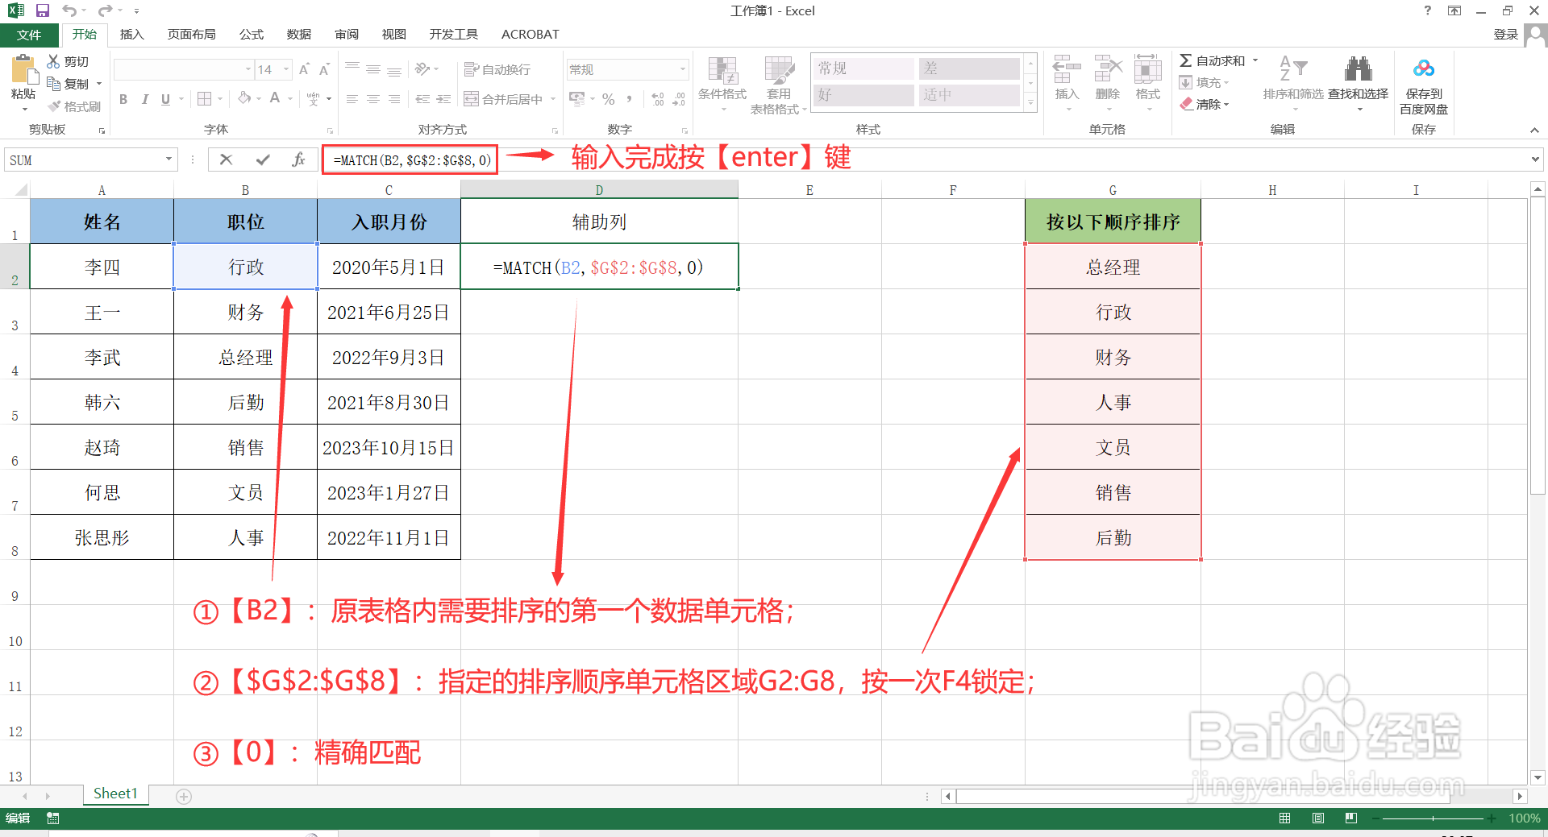The height and width of the screenshot is (837, 1548).
Task: Toggle italic formatting
Action: click(x=144, y=98)
